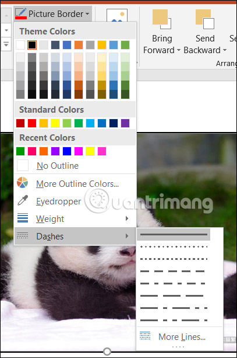Click the Send Backward icon

tap(204, 19)
